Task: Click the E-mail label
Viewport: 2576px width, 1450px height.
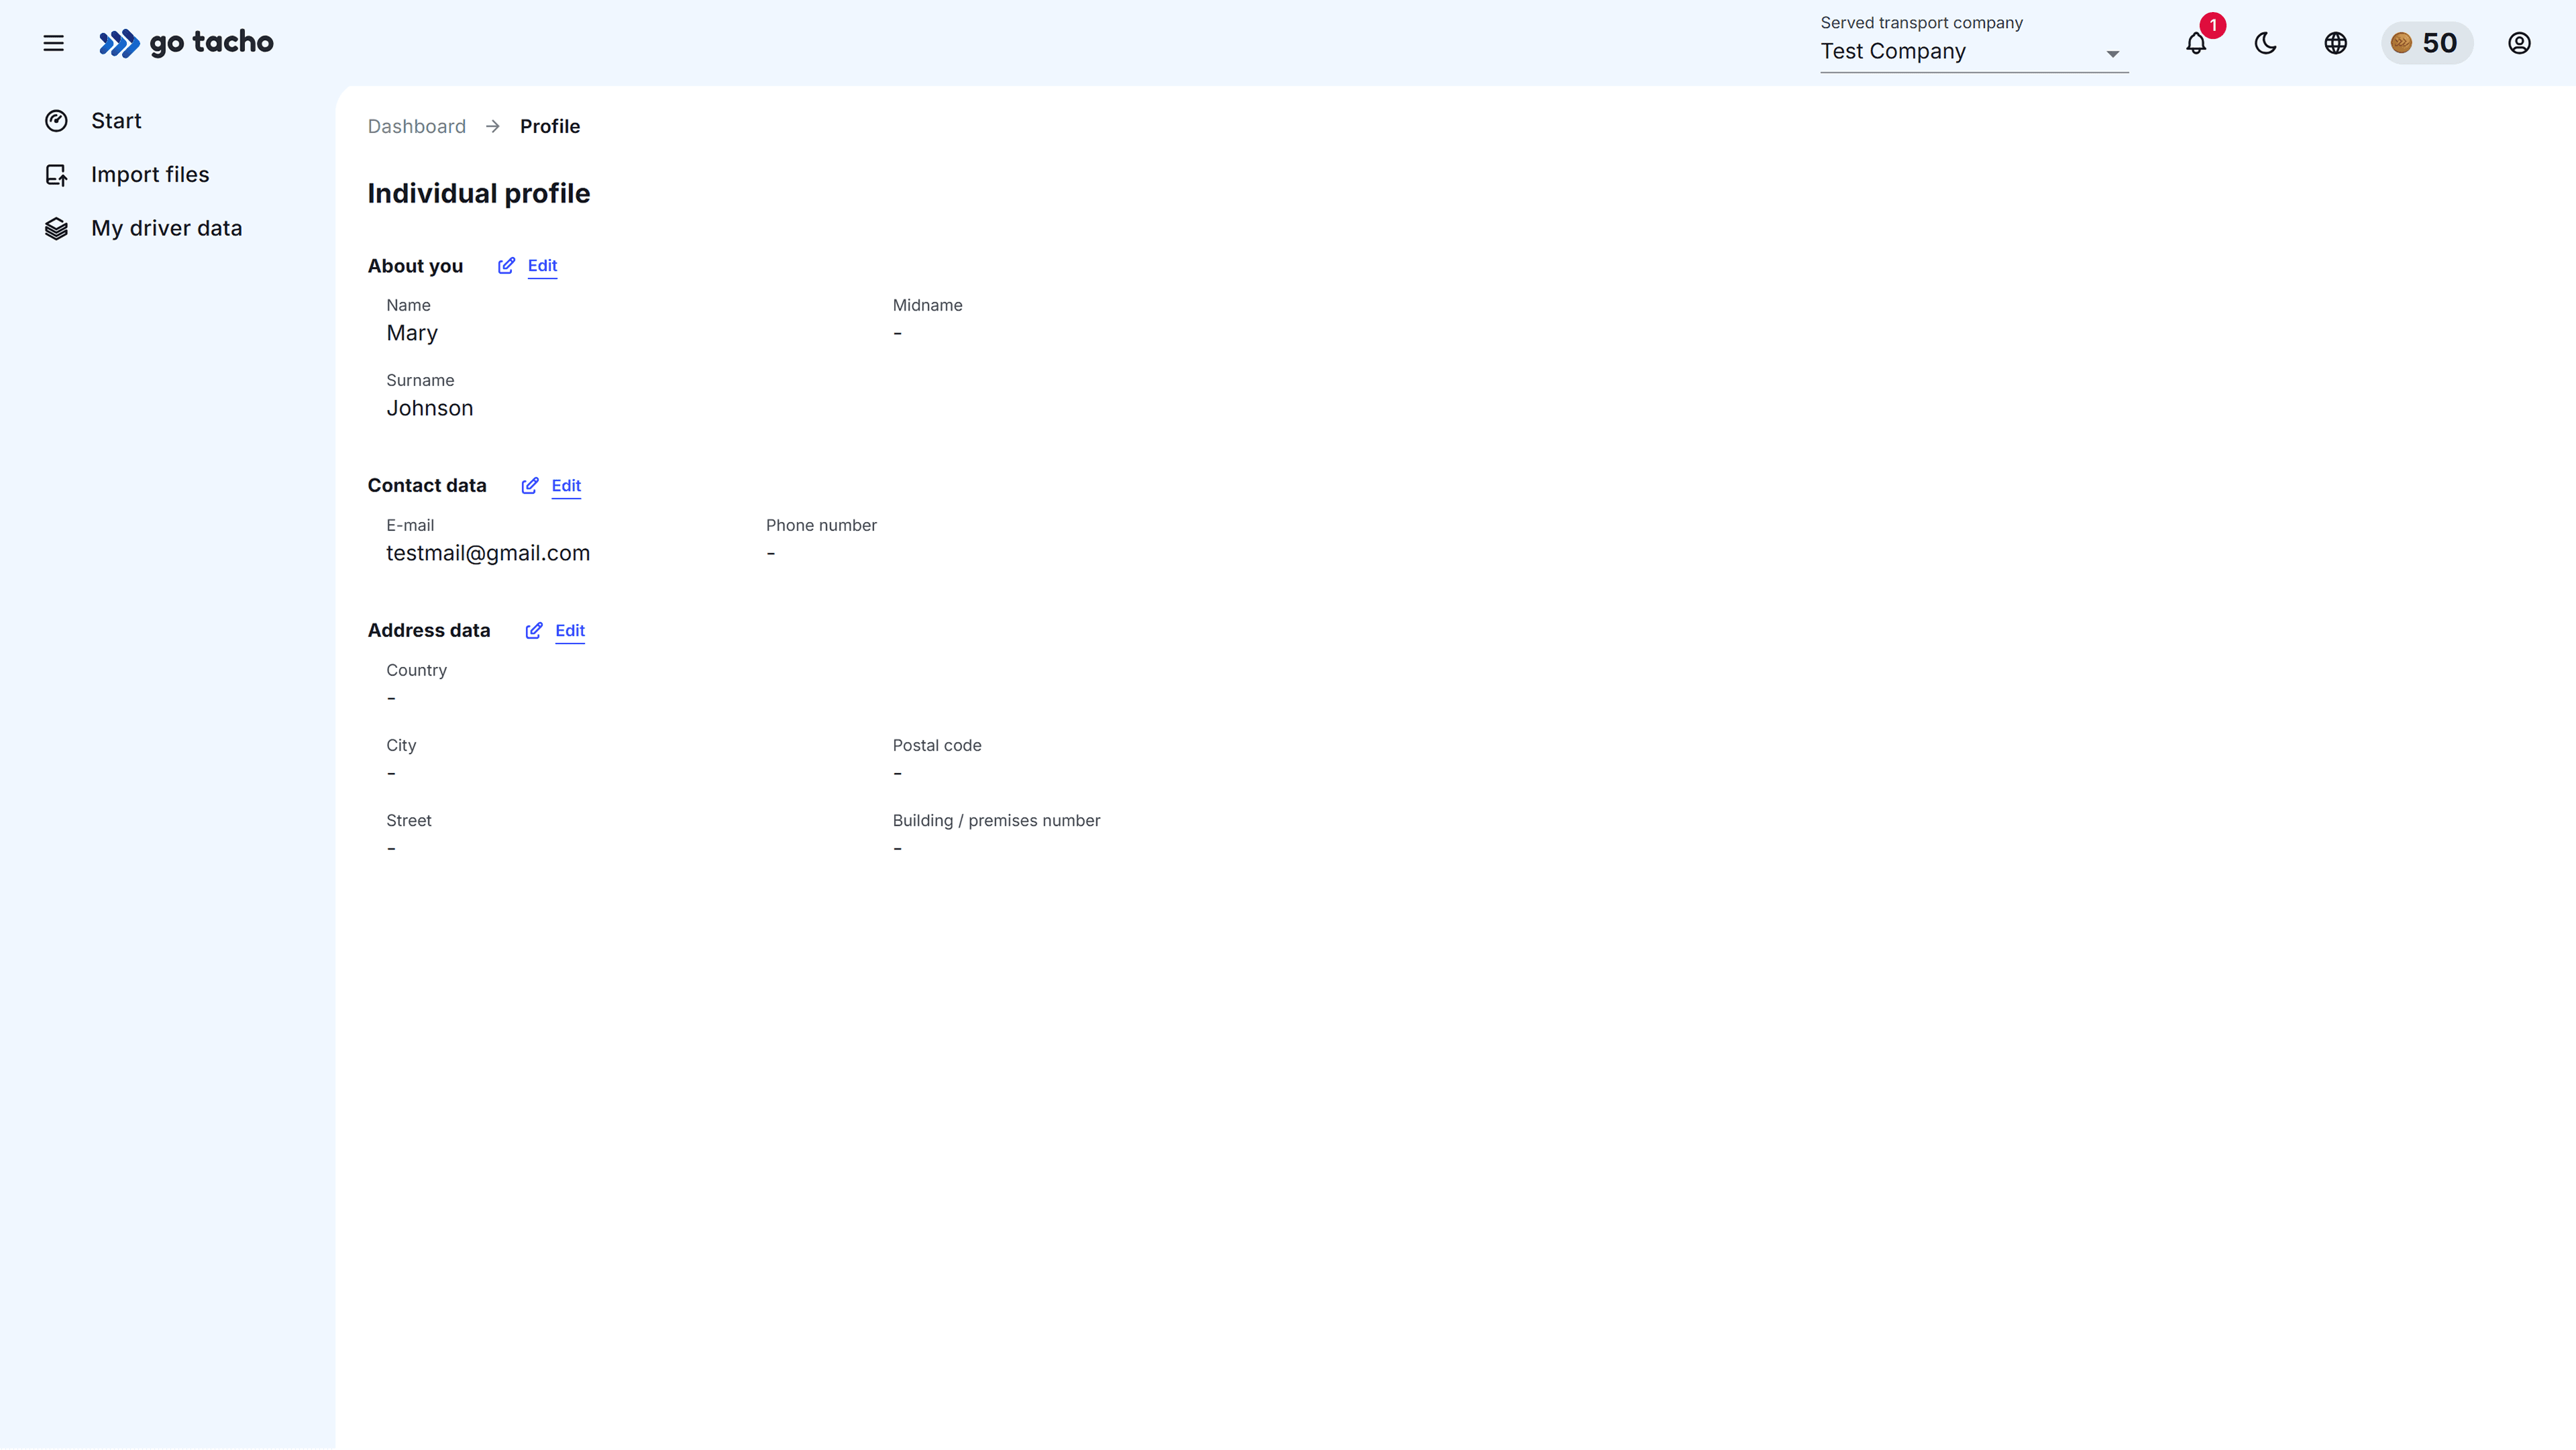Action: (410, 525)
